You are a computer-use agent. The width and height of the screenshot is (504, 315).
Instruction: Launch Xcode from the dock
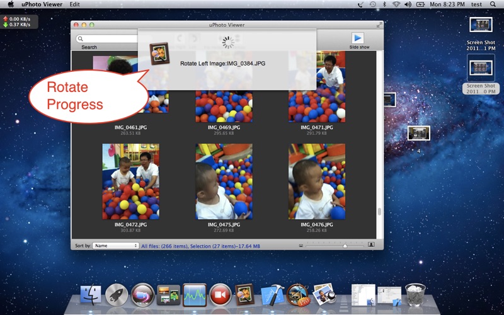(x=272, y=294)
